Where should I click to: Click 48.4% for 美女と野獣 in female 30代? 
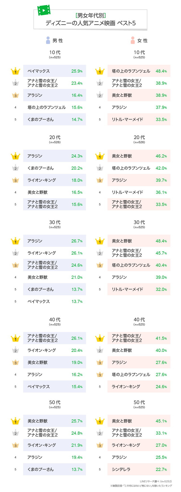(161, 241)
